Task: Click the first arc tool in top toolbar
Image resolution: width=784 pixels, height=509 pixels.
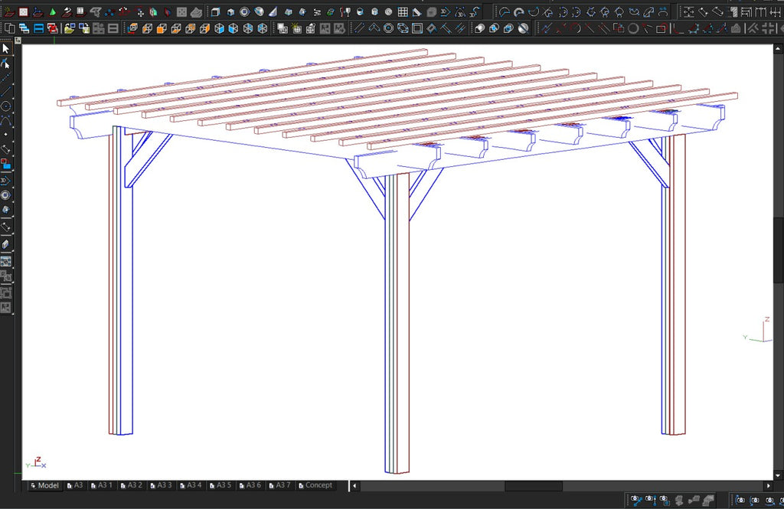Action: pos(505,11)
